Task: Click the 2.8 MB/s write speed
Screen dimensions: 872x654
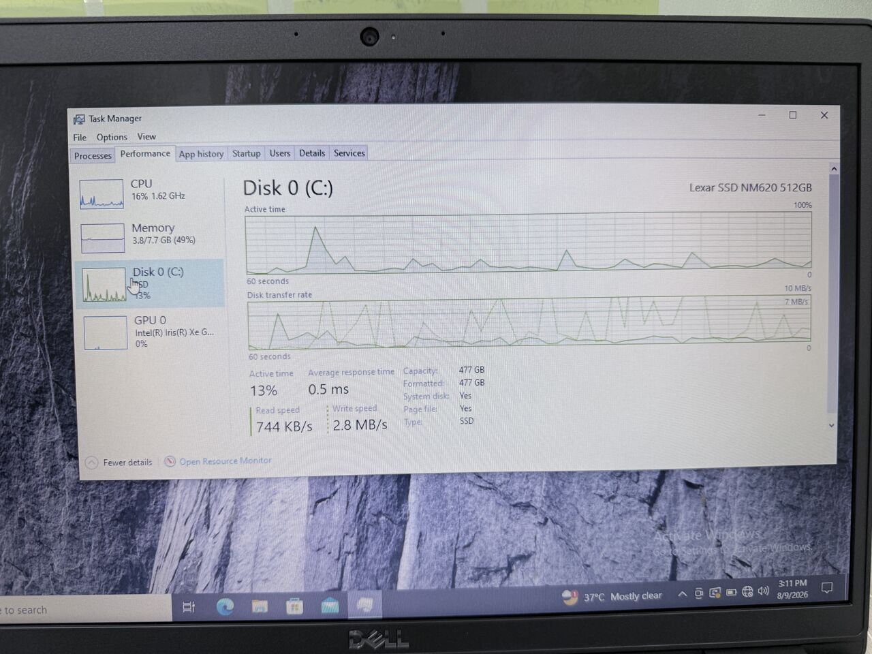Action: click(x=360, y=425)
